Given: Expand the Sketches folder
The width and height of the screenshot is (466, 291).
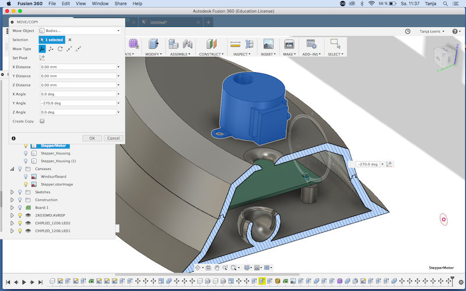Looking at the screenshot, I should (x=12, y=192).
